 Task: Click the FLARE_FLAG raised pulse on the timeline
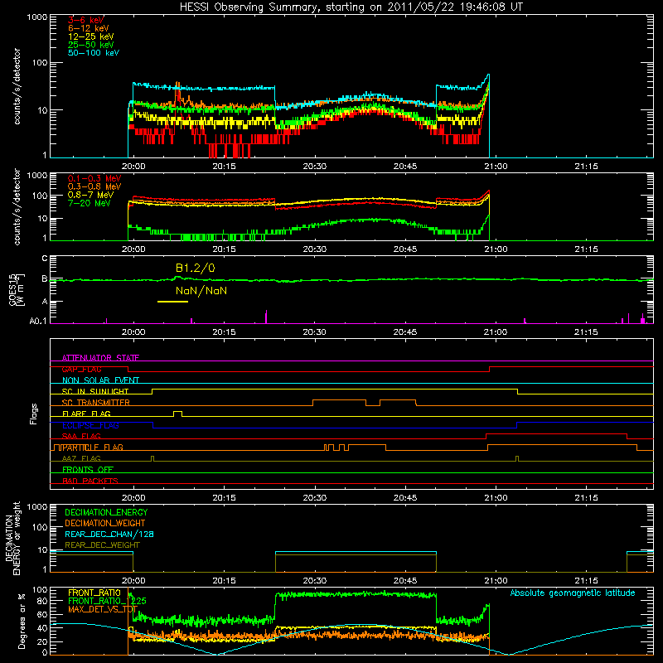178,414
